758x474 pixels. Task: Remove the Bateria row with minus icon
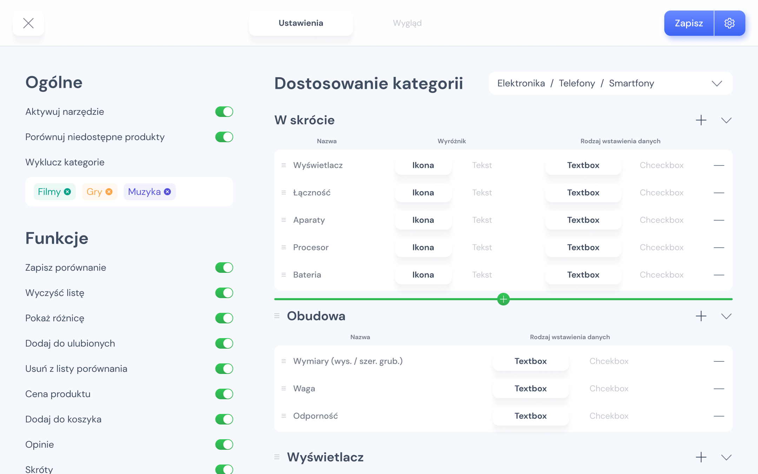[x=719, y=275]
